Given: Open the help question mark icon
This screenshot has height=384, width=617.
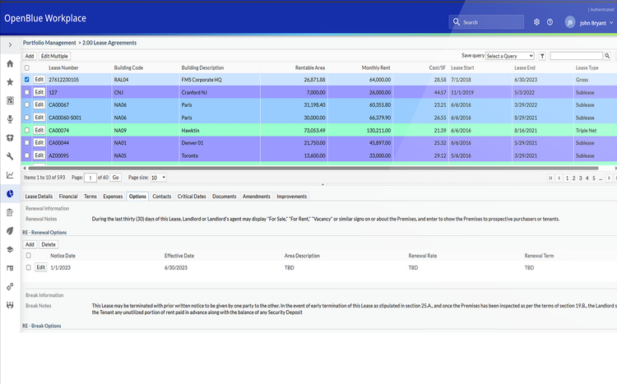Looking at the screenshot, I should (550, 22).
